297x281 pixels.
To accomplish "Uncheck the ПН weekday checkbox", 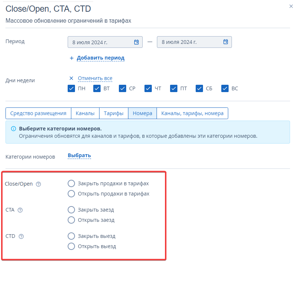I will click(71, 88).
